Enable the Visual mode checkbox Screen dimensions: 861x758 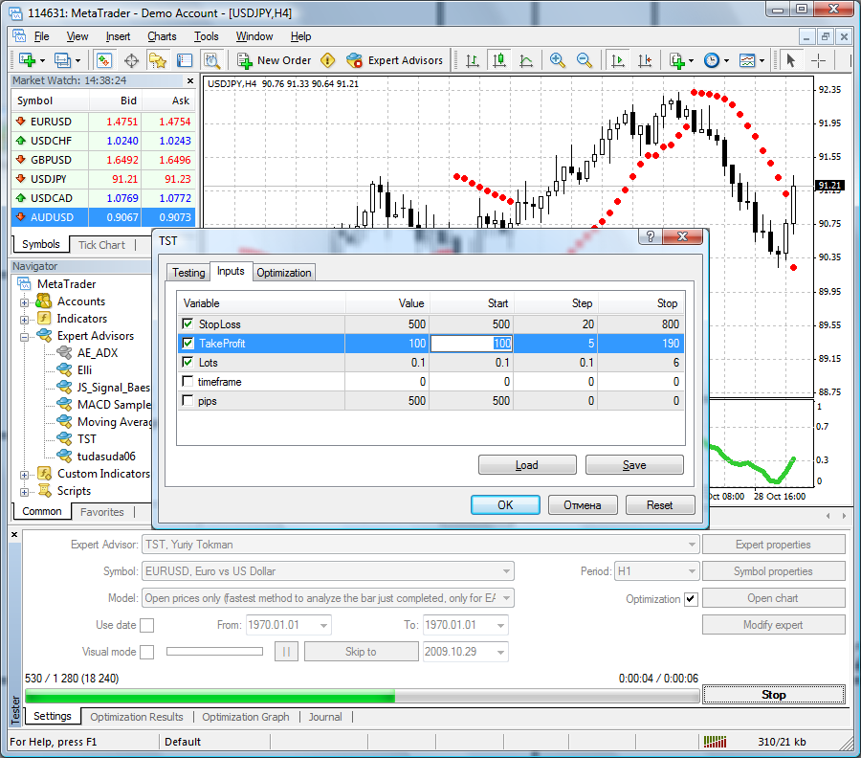pos(147,652)
